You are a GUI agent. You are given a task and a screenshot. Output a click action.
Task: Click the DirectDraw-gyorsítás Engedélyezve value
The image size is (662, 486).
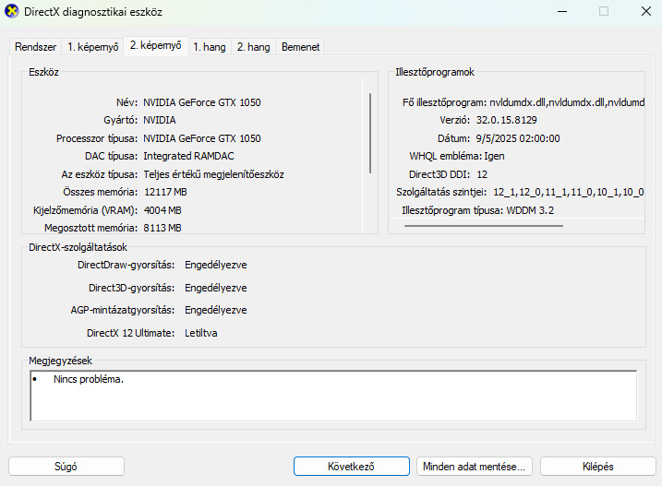click(x=216, y=265)
